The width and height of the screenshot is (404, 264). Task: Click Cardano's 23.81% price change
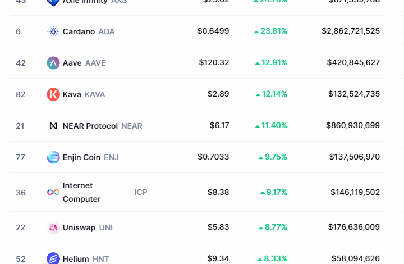coord(270,31)
